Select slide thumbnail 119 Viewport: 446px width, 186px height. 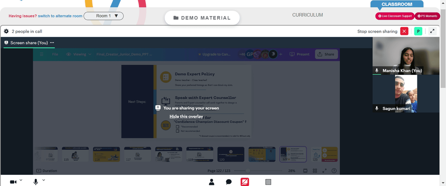click(200, 154)
